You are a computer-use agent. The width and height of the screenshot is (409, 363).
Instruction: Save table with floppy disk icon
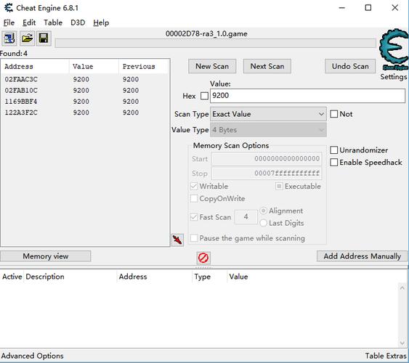pos(44,38)
